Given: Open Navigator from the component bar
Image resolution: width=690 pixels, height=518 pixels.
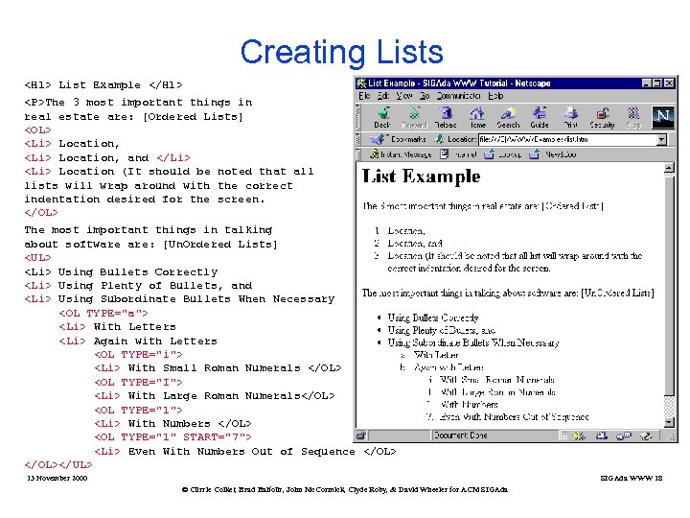Looking at the screenshot, I should 579,436.
